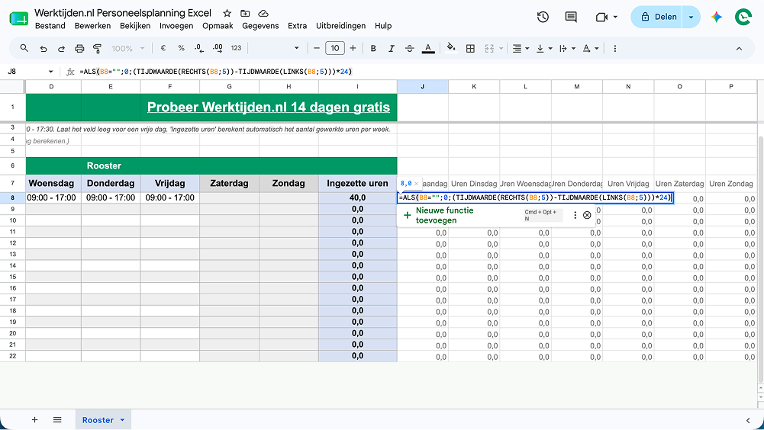This screenshot has height=430, width=764.
Task: Star this document
Action: click(227, 13)
